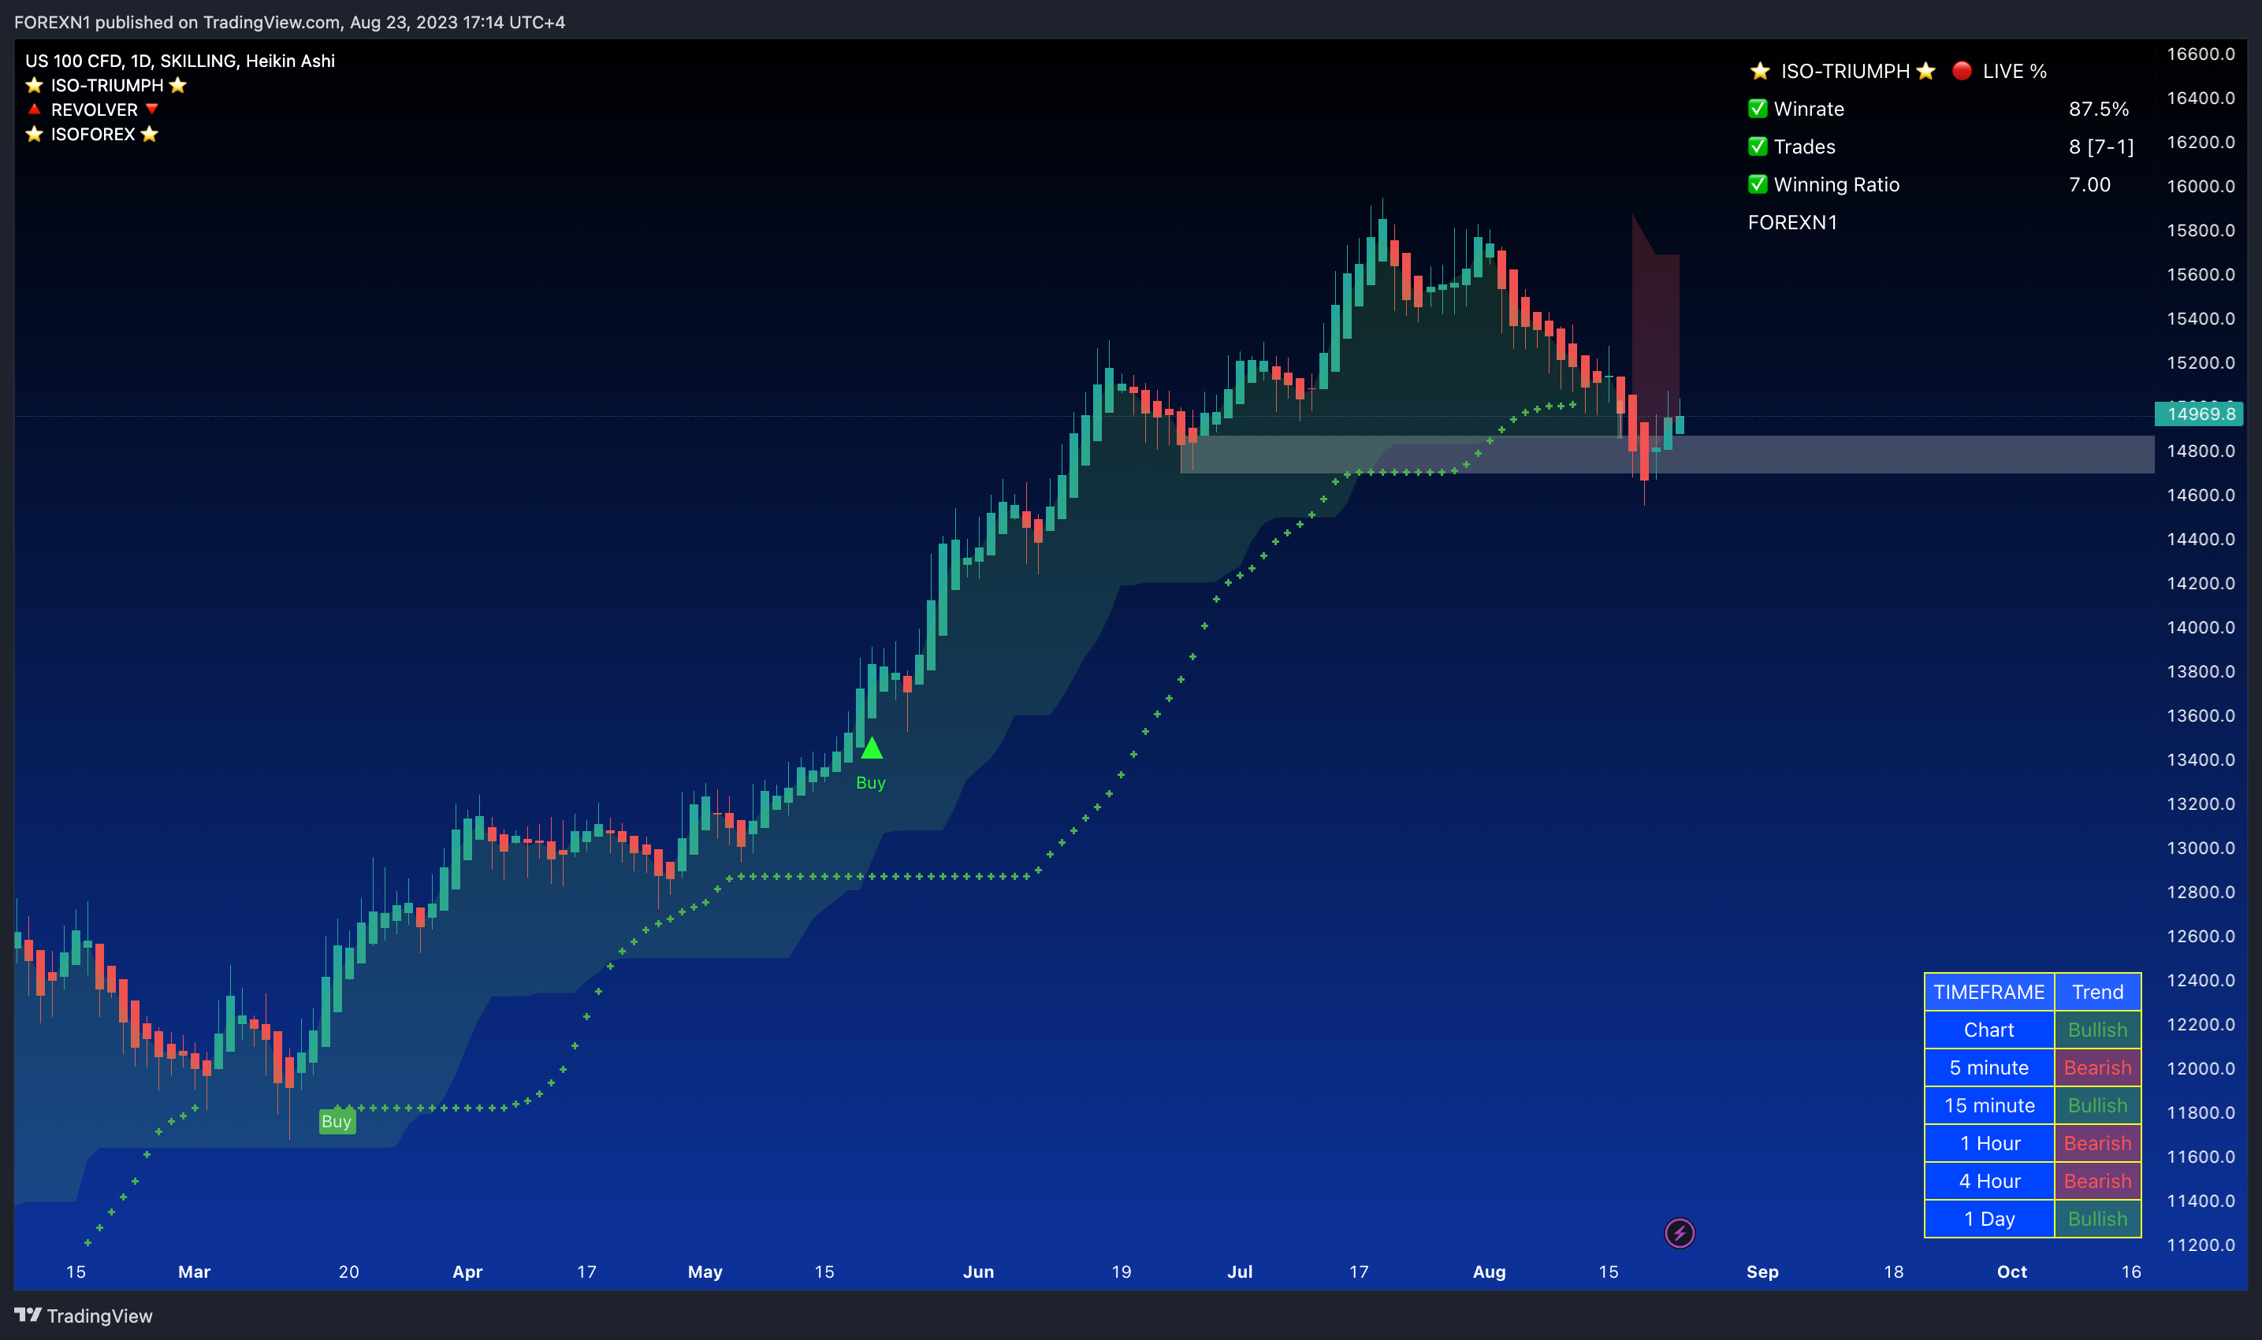This screenshot has width=2262, height=1340.
Task: Click the Winning Ratio value 7.00
Action: click(2089, 184)
